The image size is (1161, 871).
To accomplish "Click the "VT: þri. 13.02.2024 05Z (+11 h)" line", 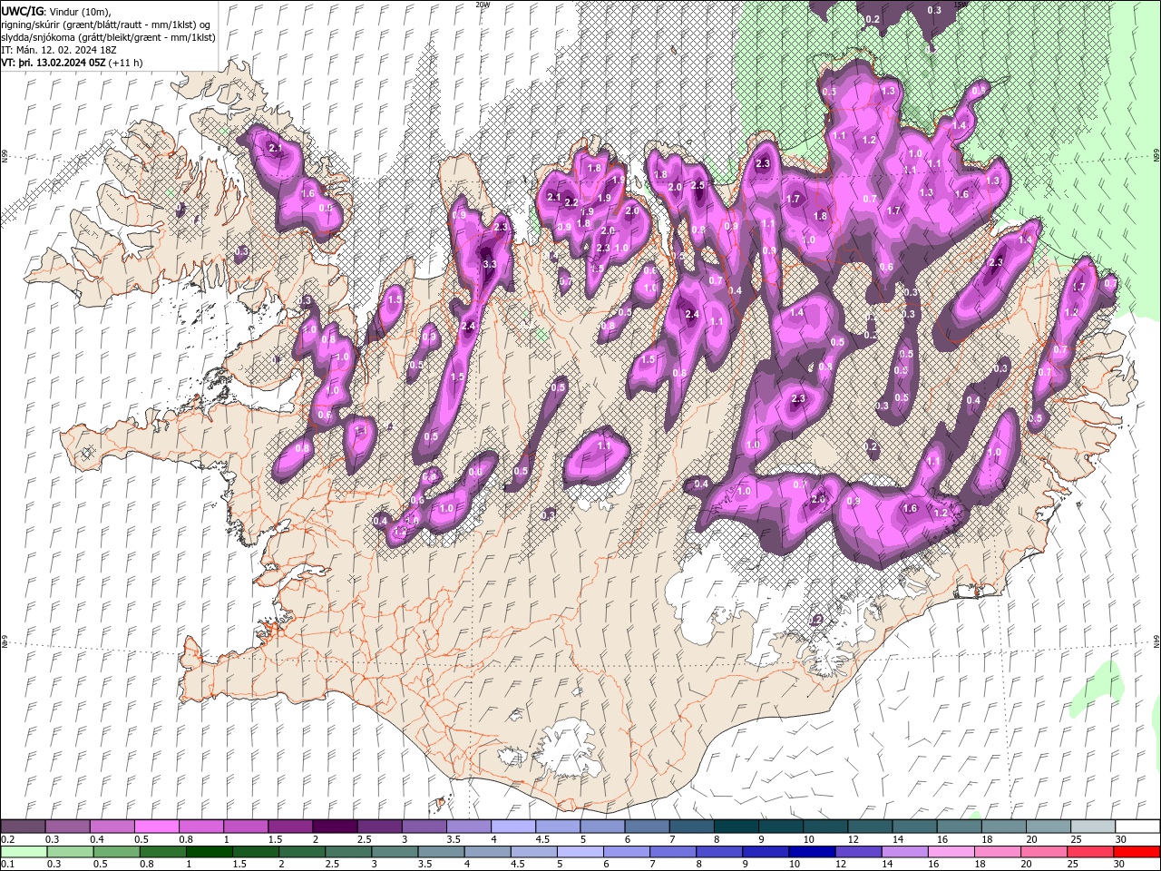I will pos(71,63).
